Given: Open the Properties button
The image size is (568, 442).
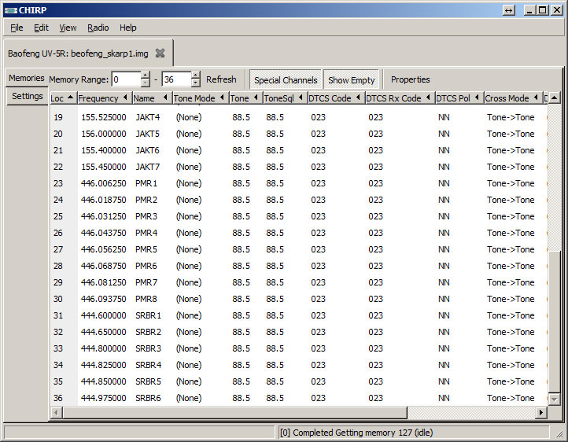Looking at the screenshot, I should 410,79.
